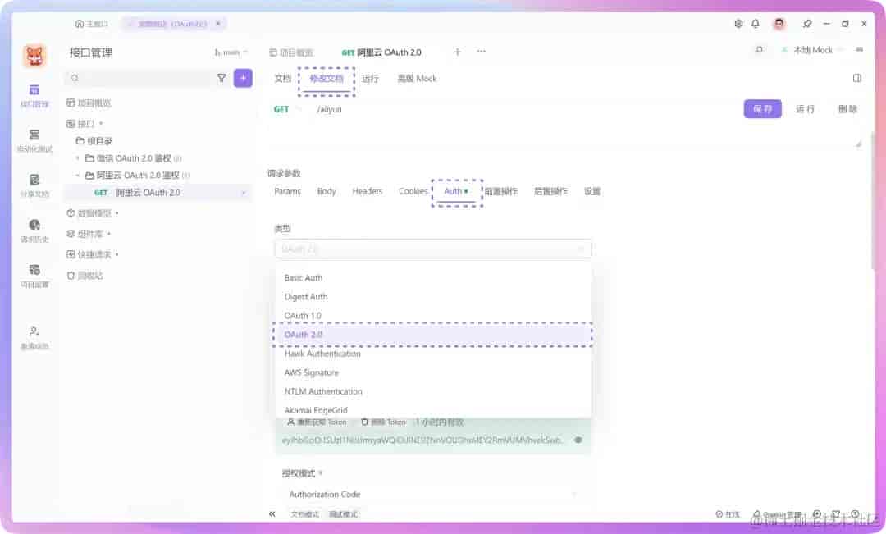Toggle the right side panel icon
This screenshot has height=534, width=886.
857,78
